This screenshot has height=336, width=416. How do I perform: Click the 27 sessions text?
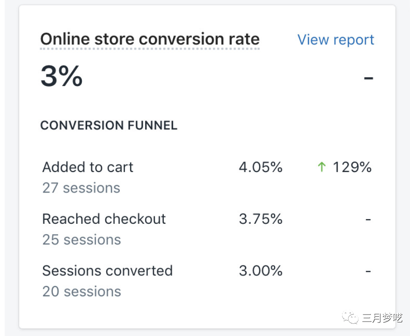(x=81, y=188)
